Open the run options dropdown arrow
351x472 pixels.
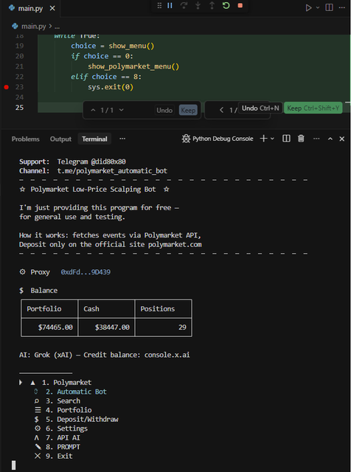pos(318,7)
